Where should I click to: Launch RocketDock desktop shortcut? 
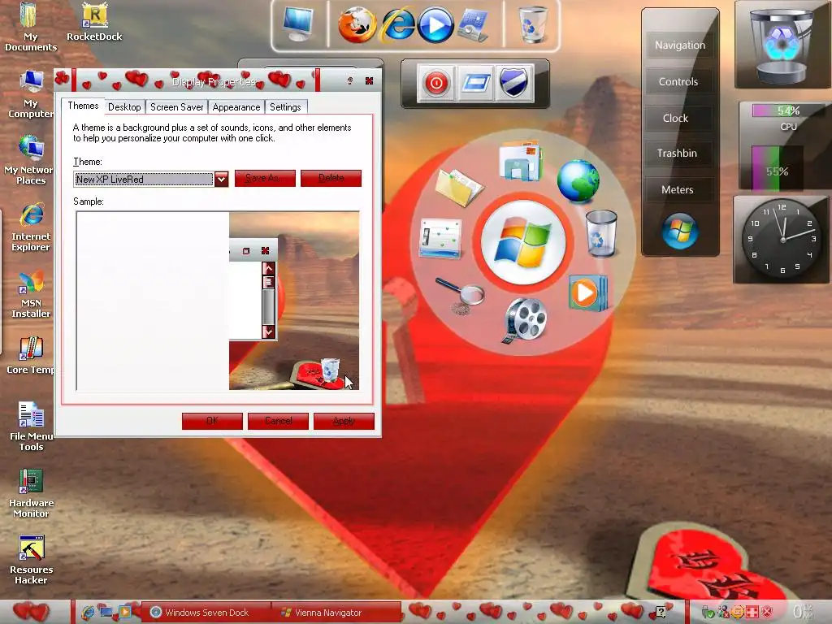[94, 22]
